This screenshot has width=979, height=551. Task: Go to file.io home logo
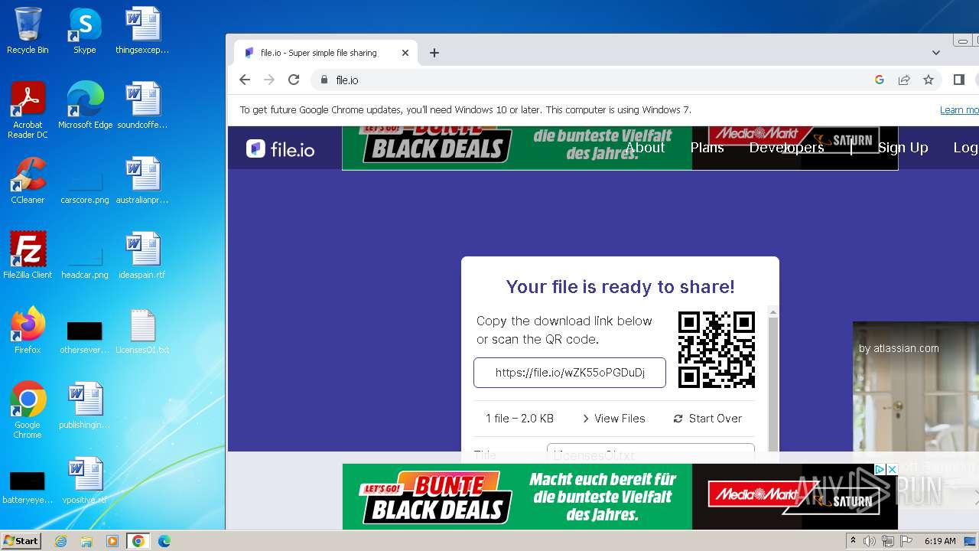coord(281,149)
